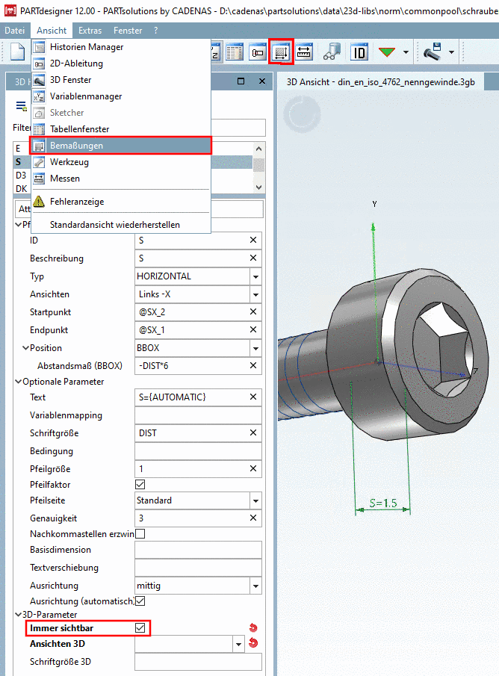Open dropdown arrow beside screw save icon
This screenshot has height=676, width=499.
451,52
